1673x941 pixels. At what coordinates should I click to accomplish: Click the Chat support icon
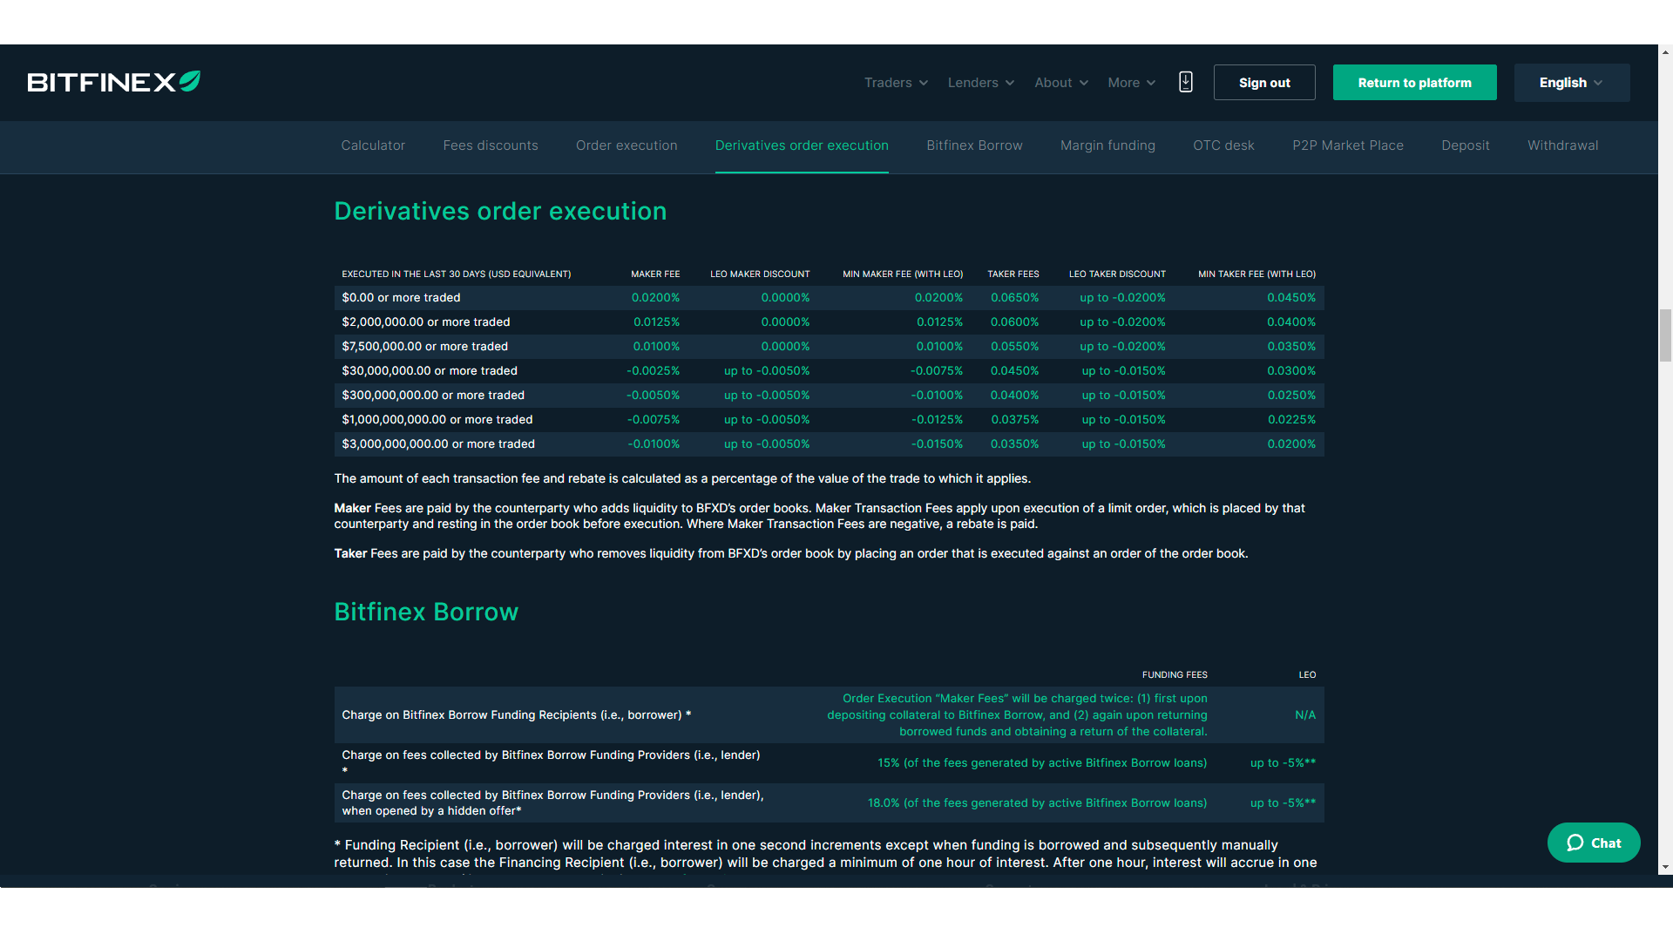(x=1594, y=843)
